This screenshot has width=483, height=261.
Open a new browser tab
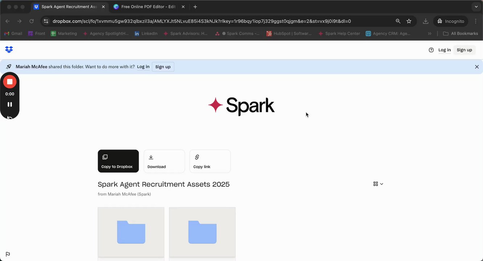pos(195,7)
